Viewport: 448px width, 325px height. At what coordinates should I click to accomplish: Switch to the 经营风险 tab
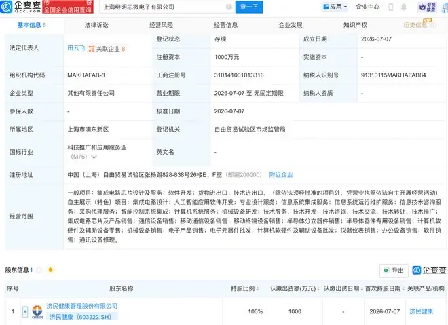[161, 25]
